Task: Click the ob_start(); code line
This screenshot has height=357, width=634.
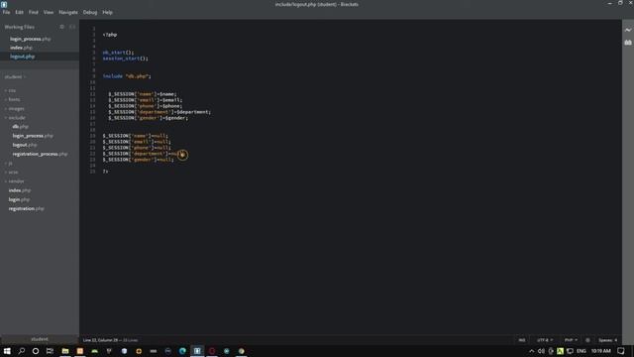Action: tap(118, 53)
